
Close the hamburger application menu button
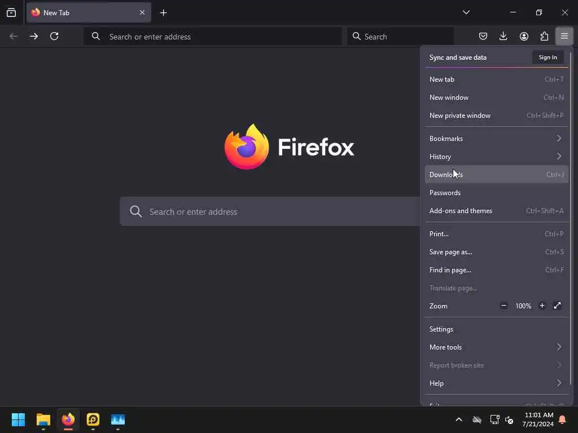coord(564,36)
